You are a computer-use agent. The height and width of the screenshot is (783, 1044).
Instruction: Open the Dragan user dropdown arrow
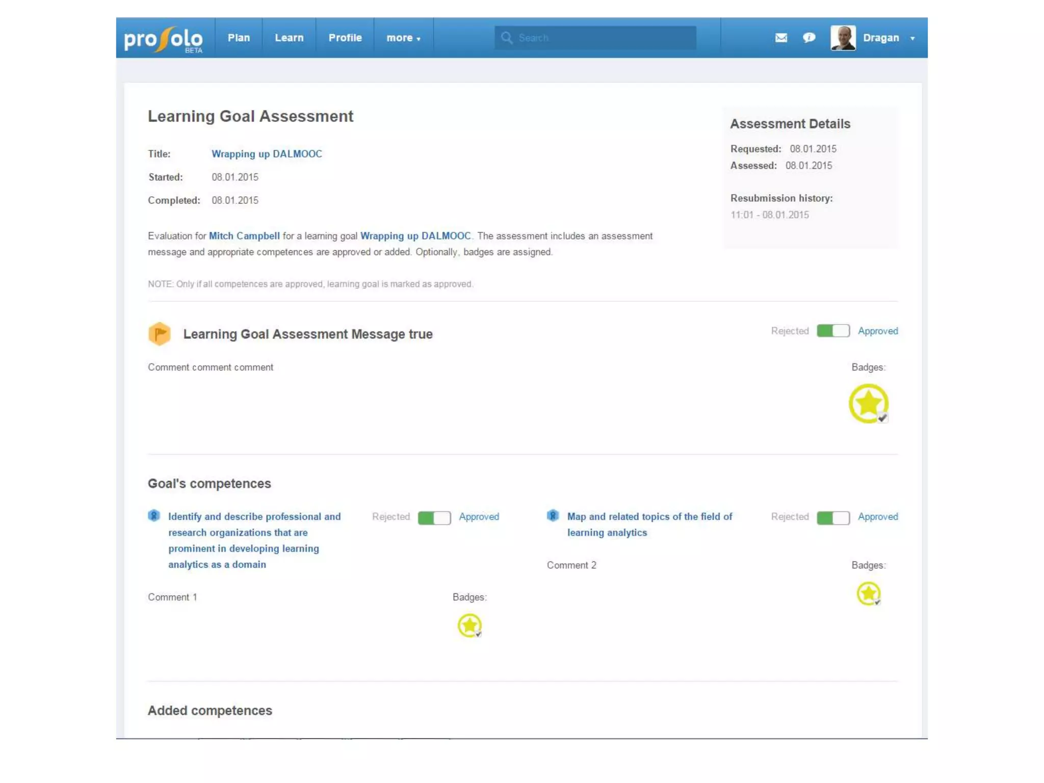[912, 39]
